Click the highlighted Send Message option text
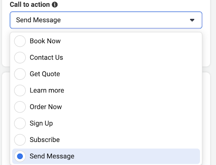 [x=52, y=156]
